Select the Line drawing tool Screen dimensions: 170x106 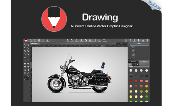click(28, 57)
